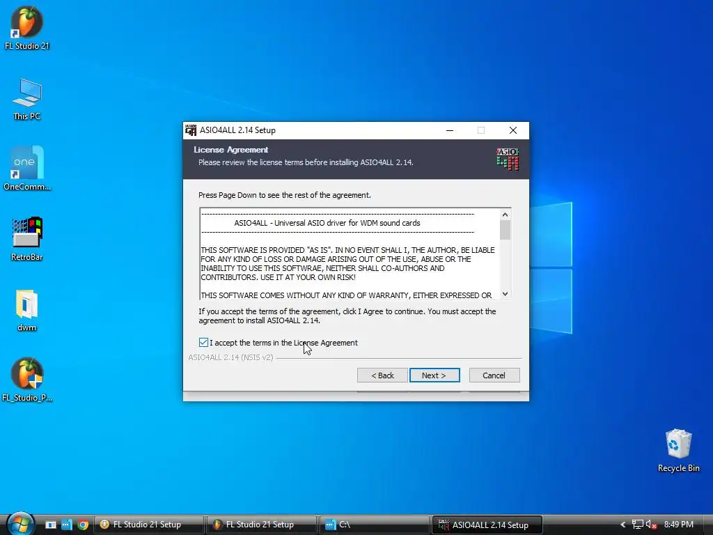
Task: Close the ASIO4ALL Setup window
Action: pyautogui.click(x=513, y=130)
